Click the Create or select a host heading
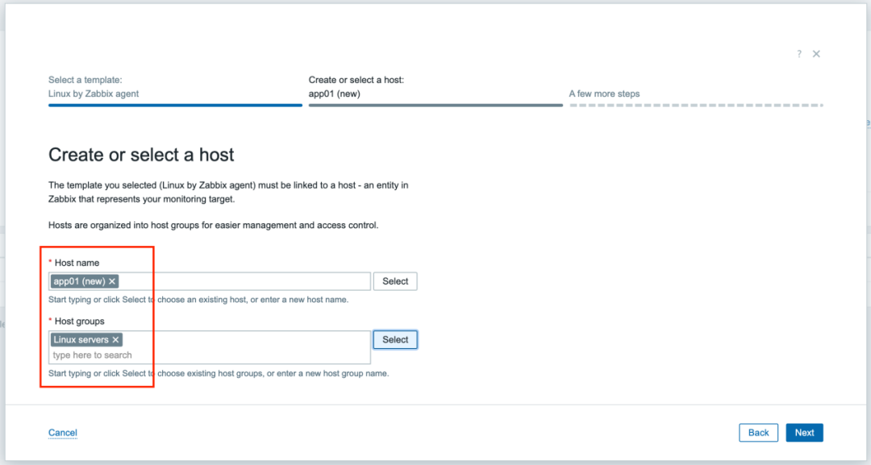This screenshot has height=465, width=871. pos(141,155)
